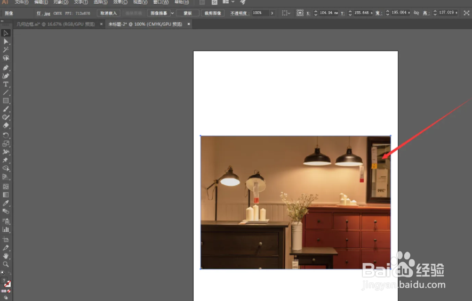The height and width of the screenshot is (301, 472).
Task: Close the 未标题-2 document tab
Action: coord(189,24)
